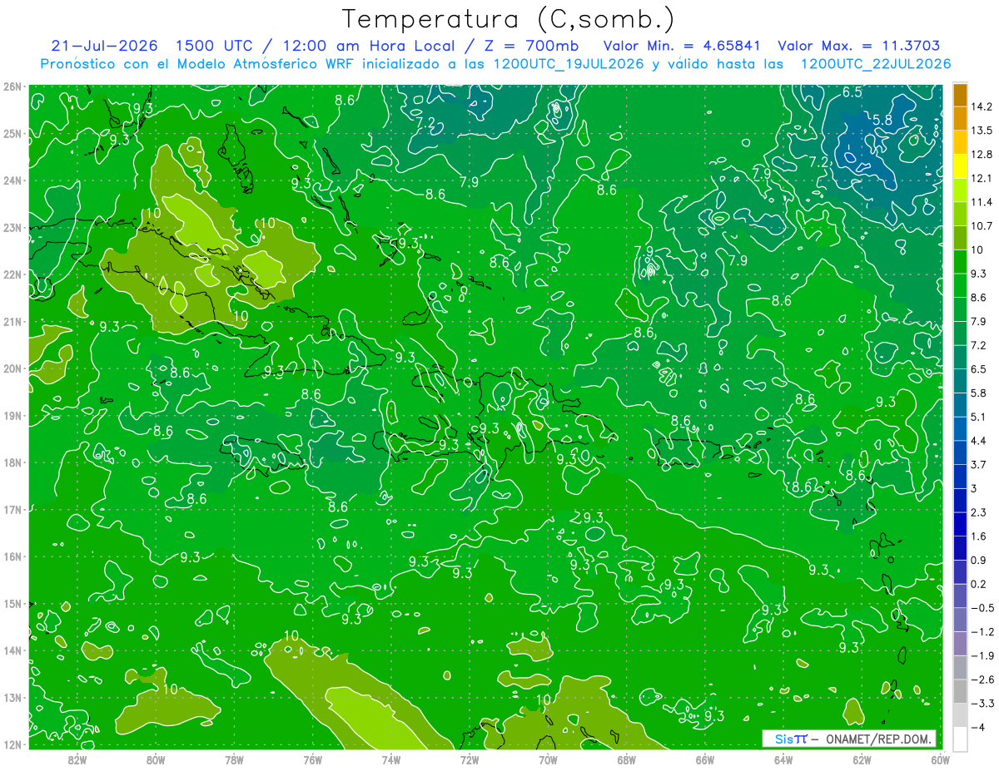This screenshot has width=999, height=771.
Task: Click the 14.2 value on the color scale
Action: [982, 106]
